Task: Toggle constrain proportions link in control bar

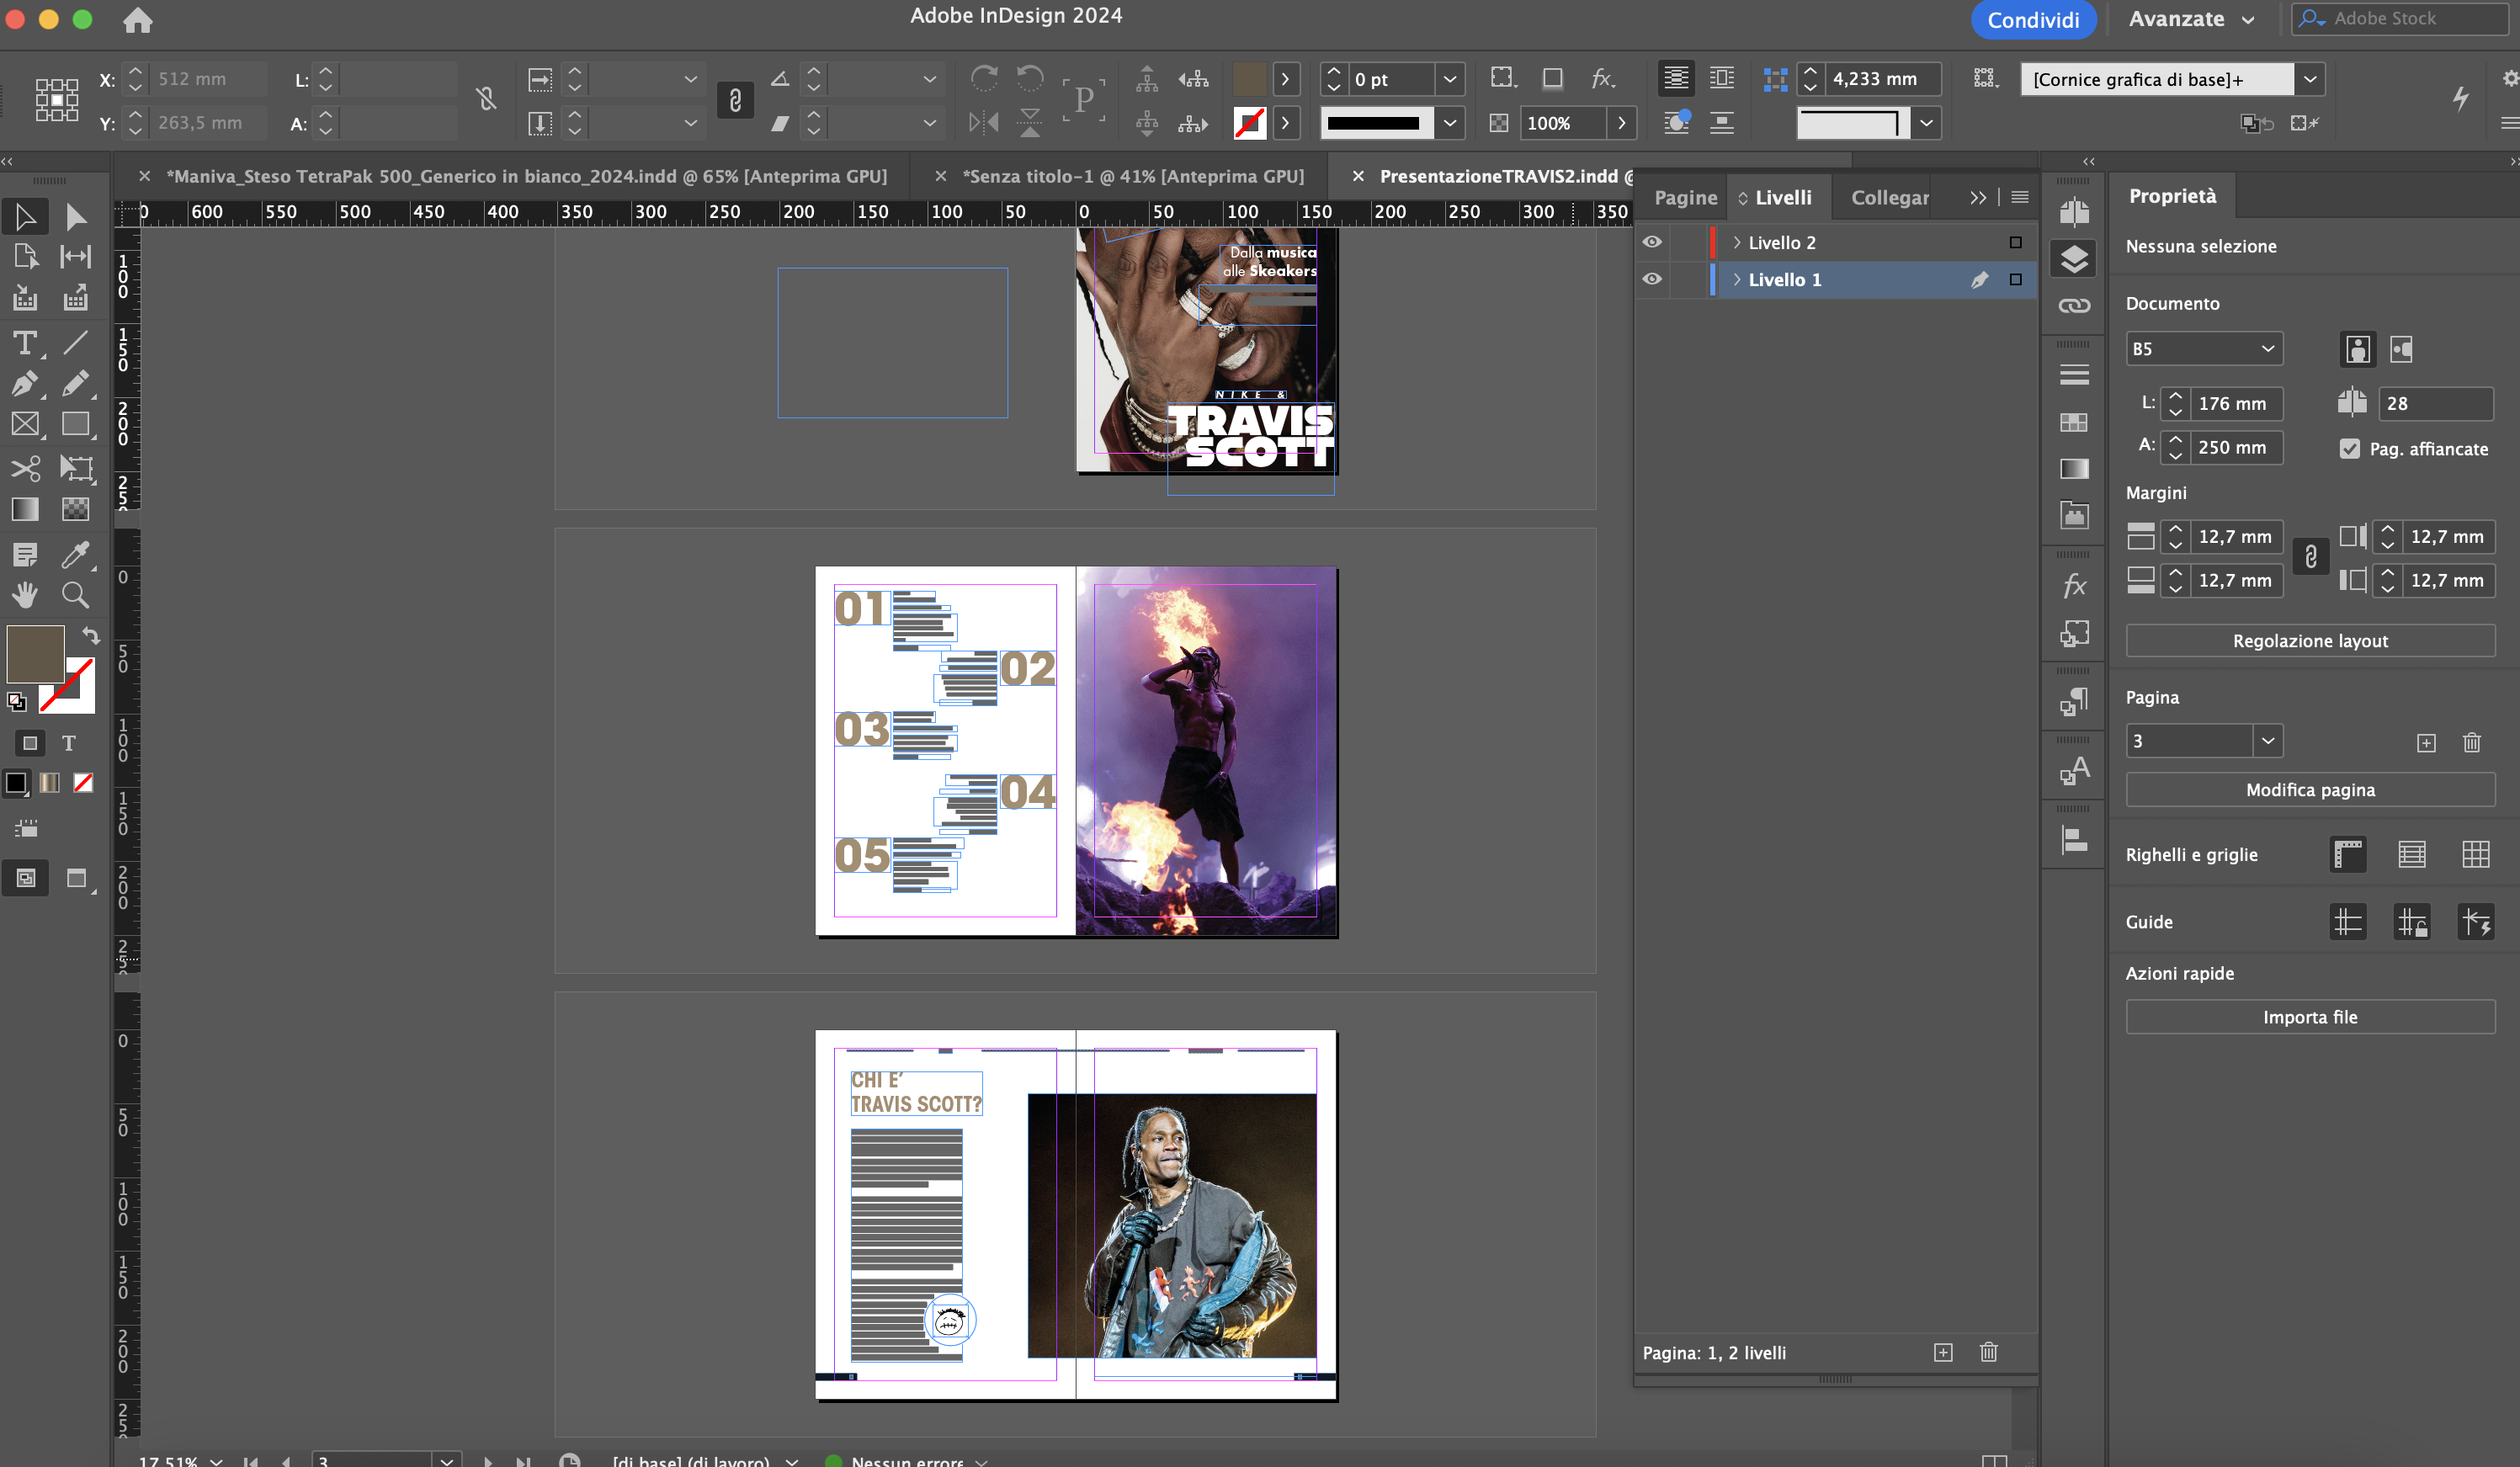Action: (735, 100)
